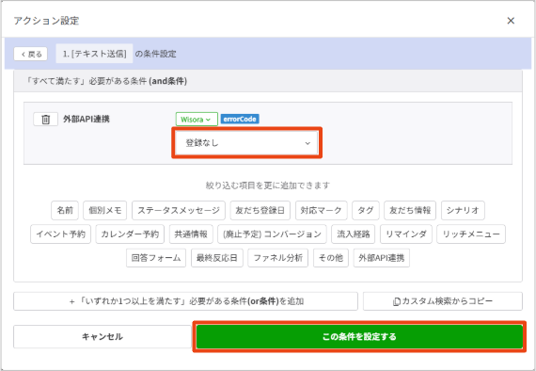Image resolution: width=536 pixels, height=371 pixels.
Task: Add the 対応マーク filter
Action: pos(321,210)
